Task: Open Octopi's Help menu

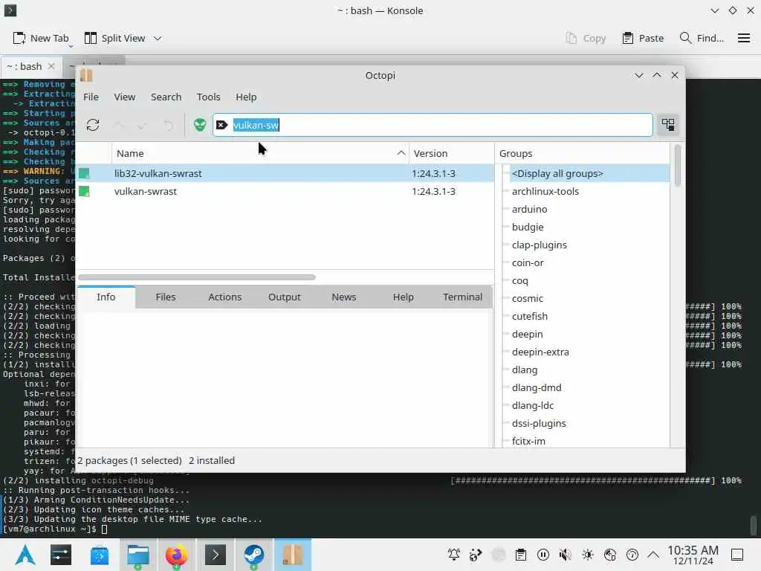Action: click(x=246, y=97)
